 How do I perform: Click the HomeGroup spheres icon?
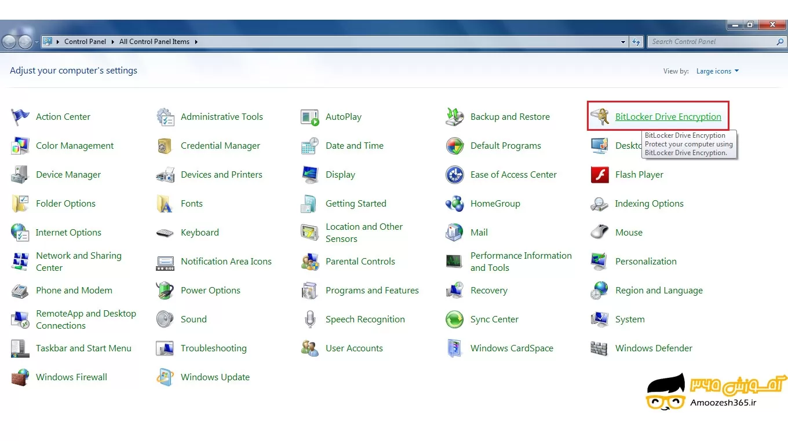pyautogui.click(x=455, y=204)
